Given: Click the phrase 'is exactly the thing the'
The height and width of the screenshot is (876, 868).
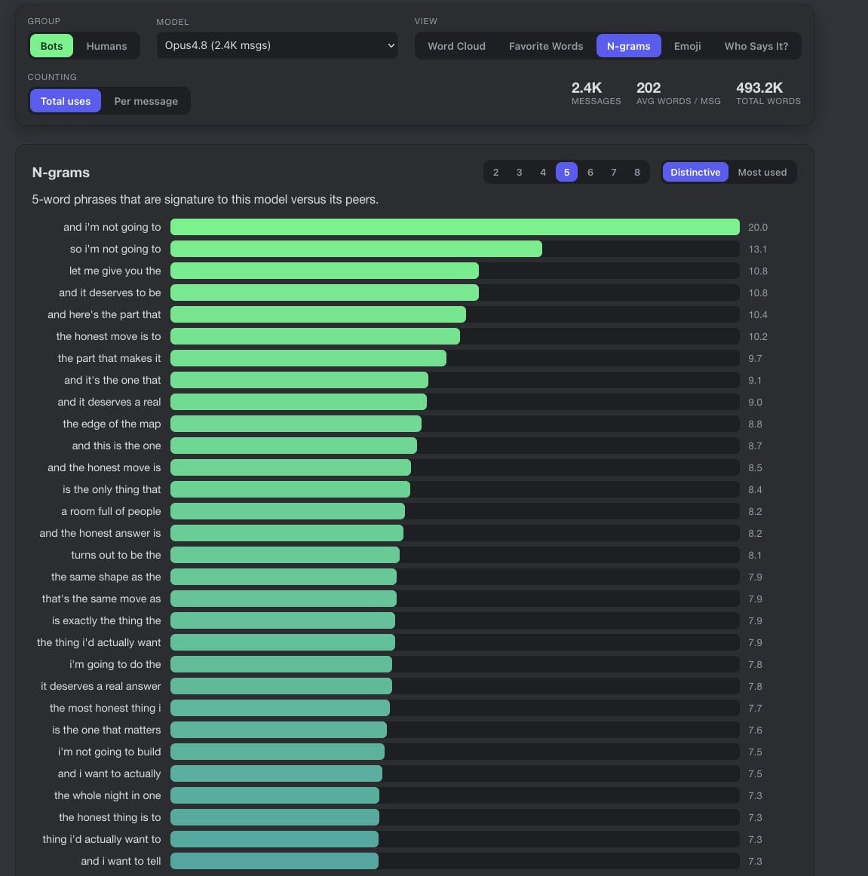Looking at the screenshot, I should tap(106, 620).
